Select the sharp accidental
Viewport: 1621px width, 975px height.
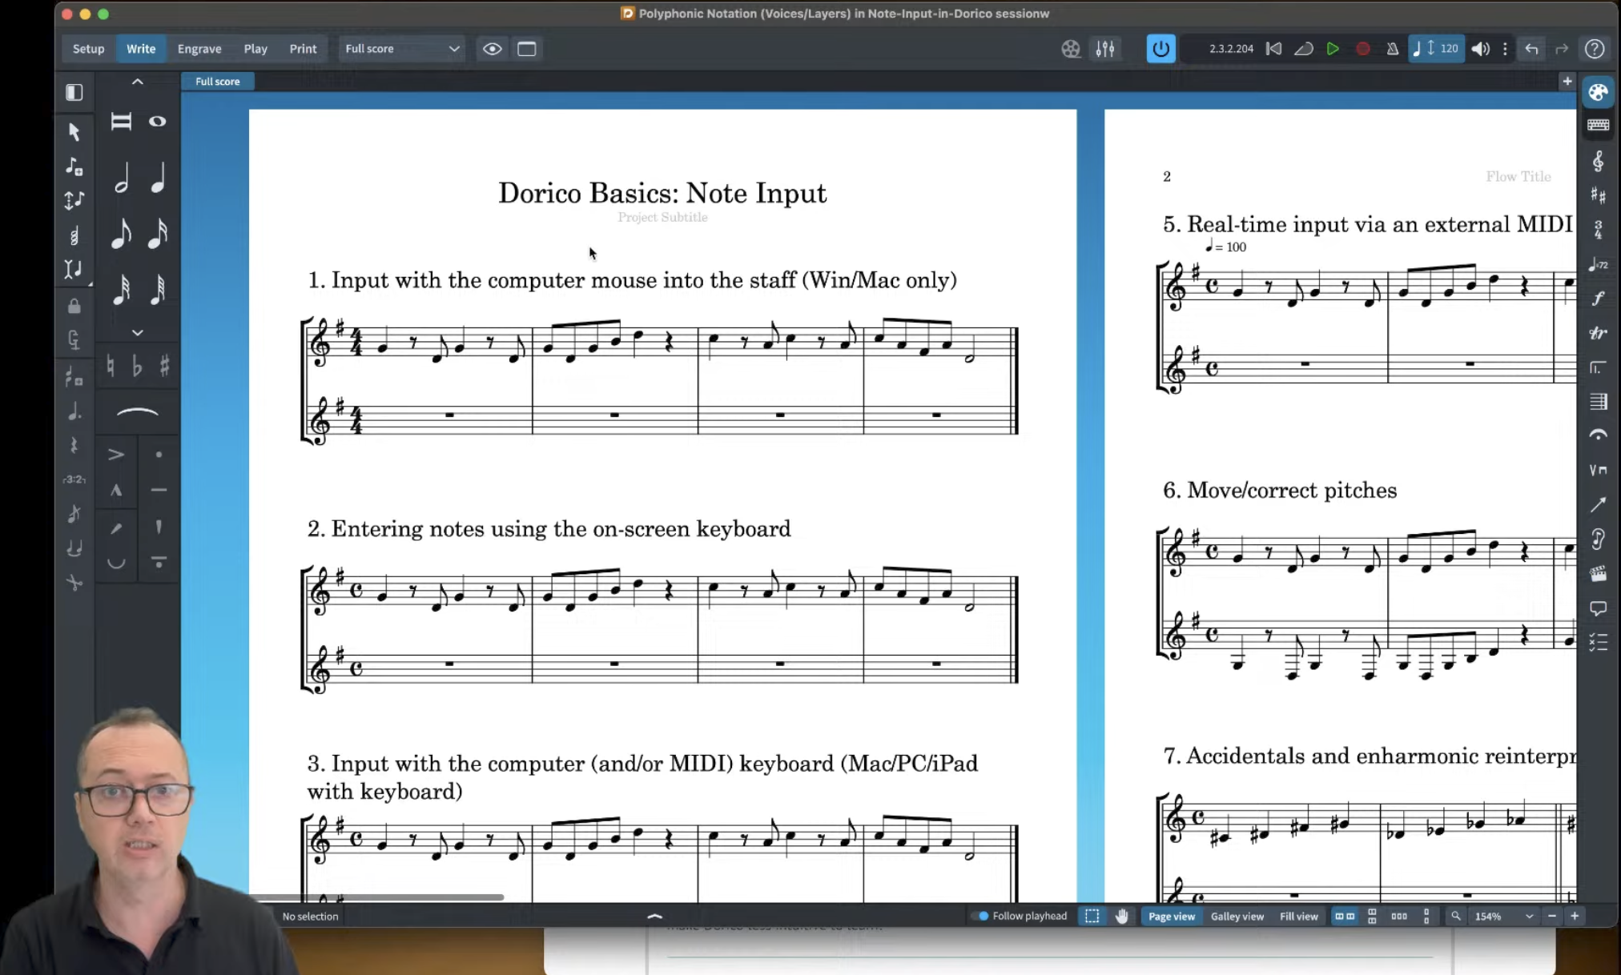pyautogui.click(x=164, y=366)
